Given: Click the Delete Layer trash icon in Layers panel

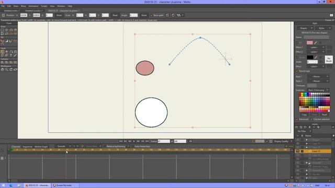Looking at the screenshot, I should pos(309,127).
